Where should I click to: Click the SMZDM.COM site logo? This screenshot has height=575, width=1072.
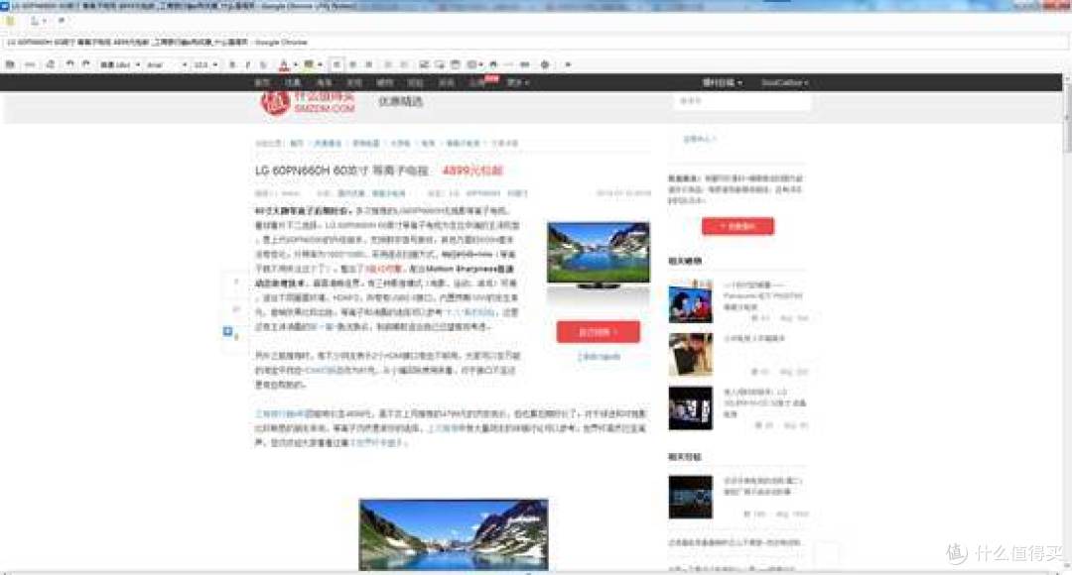[x=309, y=103]
